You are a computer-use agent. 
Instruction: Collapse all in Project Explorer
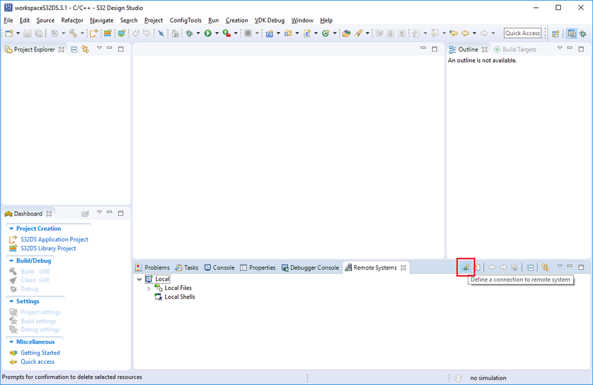pyautogui.click(x=74, y=49)
